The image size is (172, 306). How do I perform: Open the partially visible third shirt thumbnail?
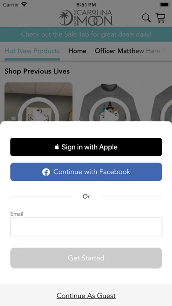point(161,102)
